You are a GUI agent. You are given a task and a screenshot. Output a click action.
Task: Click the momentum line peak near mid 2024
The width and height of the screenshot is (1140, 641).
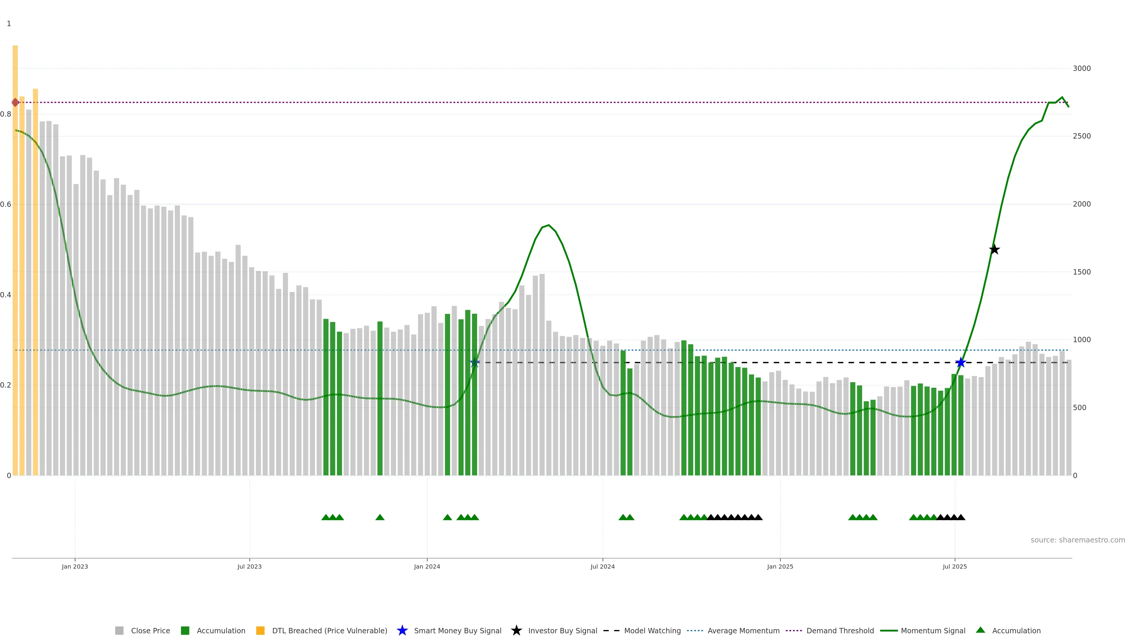pos(549,225)
